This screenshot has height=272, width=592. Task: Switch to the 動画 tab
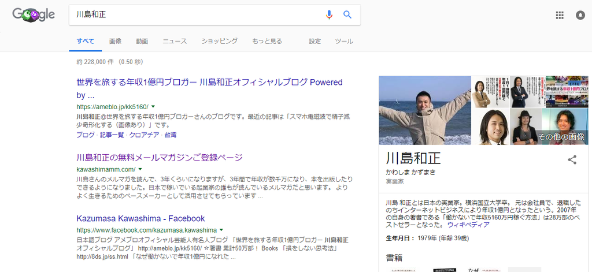[x=142, y=41]
